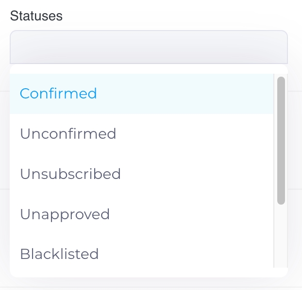
Task: Add Confirmed to the Statuses field
Action: (x=58, y=94)
